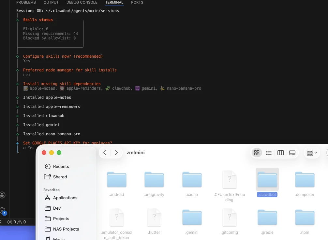Select the Yes radio option in terminal
This screenshot has height=240, width=328.
pyautogui.click(x=29, y=148)
